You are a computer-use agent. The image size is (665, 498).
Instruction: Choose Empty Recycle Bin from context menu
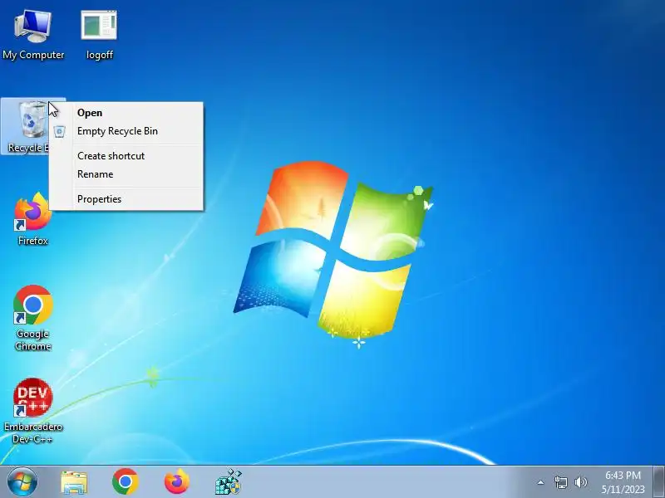coord(126,131)
